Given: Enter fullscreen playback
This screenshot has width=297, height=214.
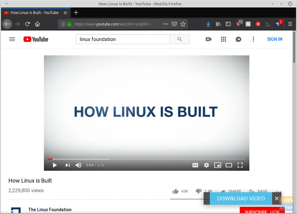Looking at the screenshot, I should [x=240, y=165].
